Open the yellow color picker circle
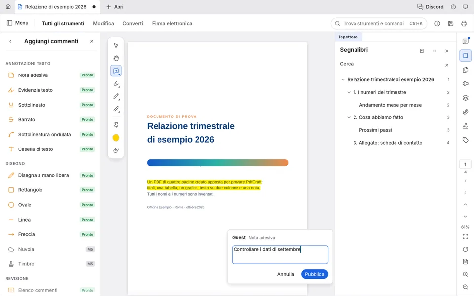 [x=116, y=138]
